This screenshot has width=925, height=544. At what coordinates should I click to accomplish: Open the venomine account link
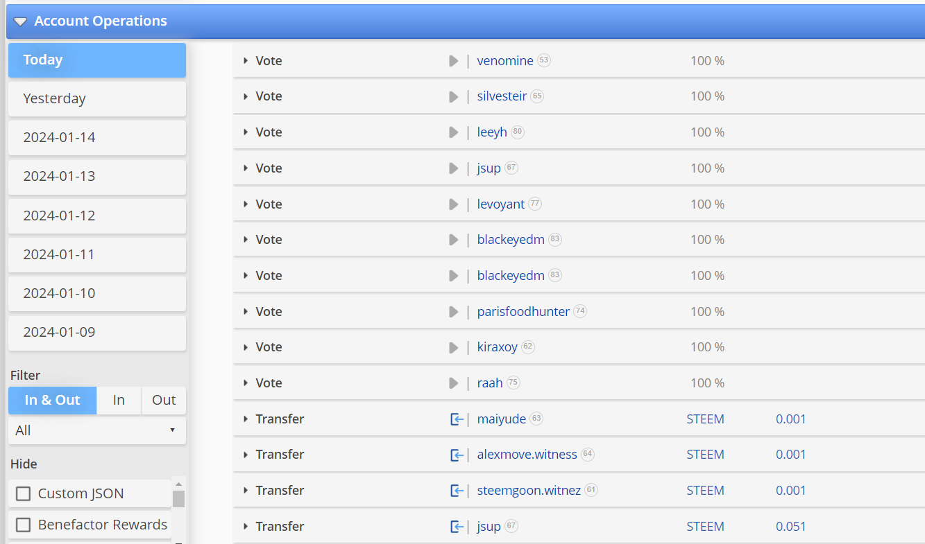(x=505, y=61)
